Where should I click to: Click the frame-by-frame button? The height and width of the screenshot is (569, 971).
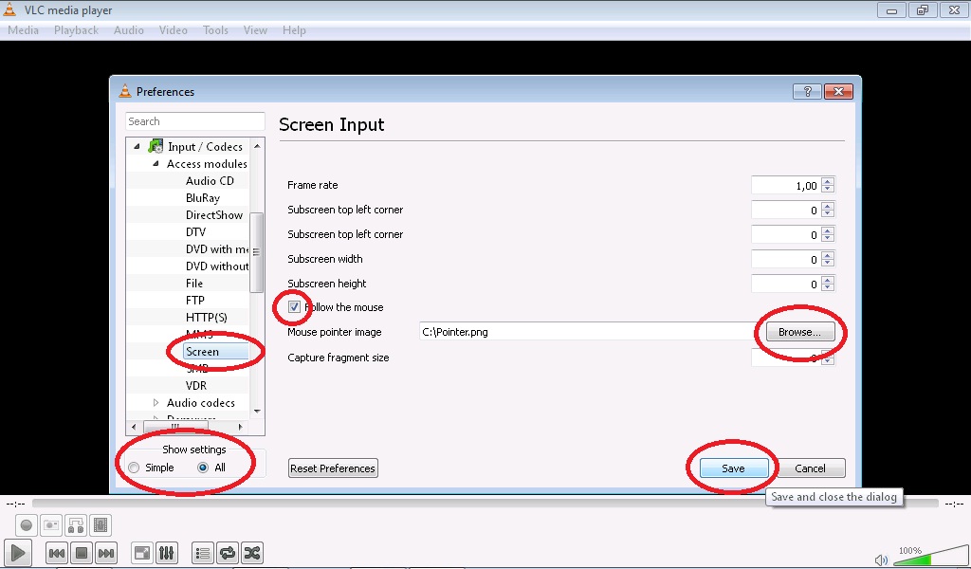click(101, 525)
